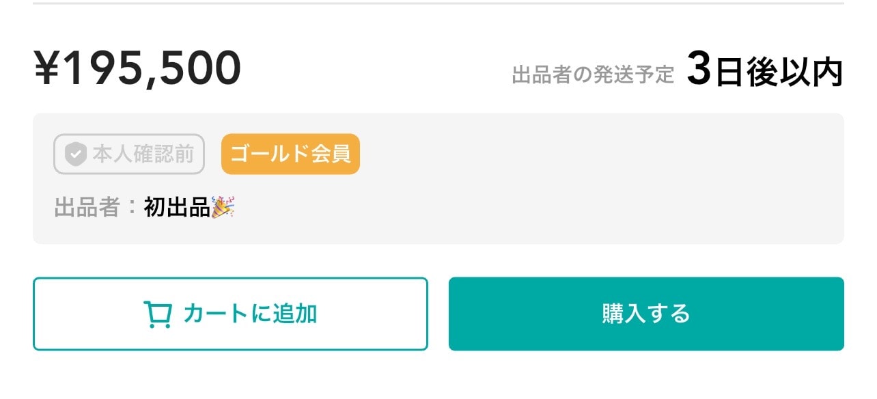Click blank white space below the purchase buttons
The width and height of the screenshot is (877, 399).
pos(437,377)
